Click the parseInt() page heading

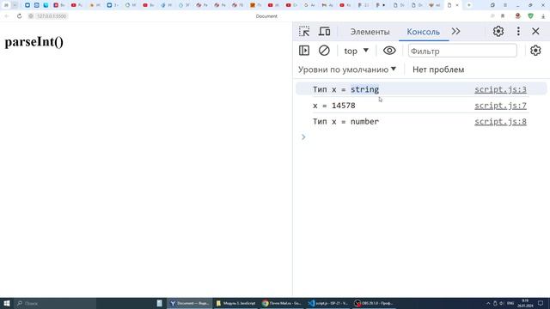(34, 42)
